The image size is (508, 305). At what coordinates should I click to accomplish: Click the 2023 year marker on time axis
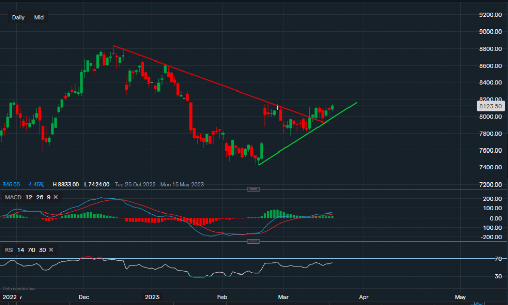(152, 297)
